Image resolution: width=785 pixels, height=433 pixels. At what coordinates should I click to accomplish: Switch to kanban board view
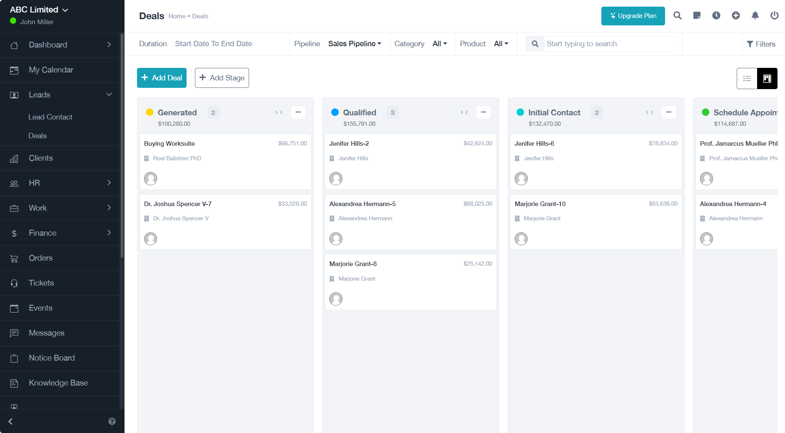[767, 79]
